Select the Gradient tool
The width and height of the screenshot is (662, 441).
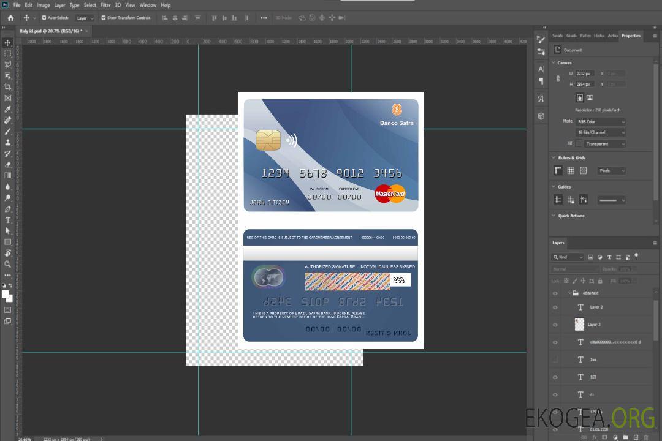(x=7, y=176)
